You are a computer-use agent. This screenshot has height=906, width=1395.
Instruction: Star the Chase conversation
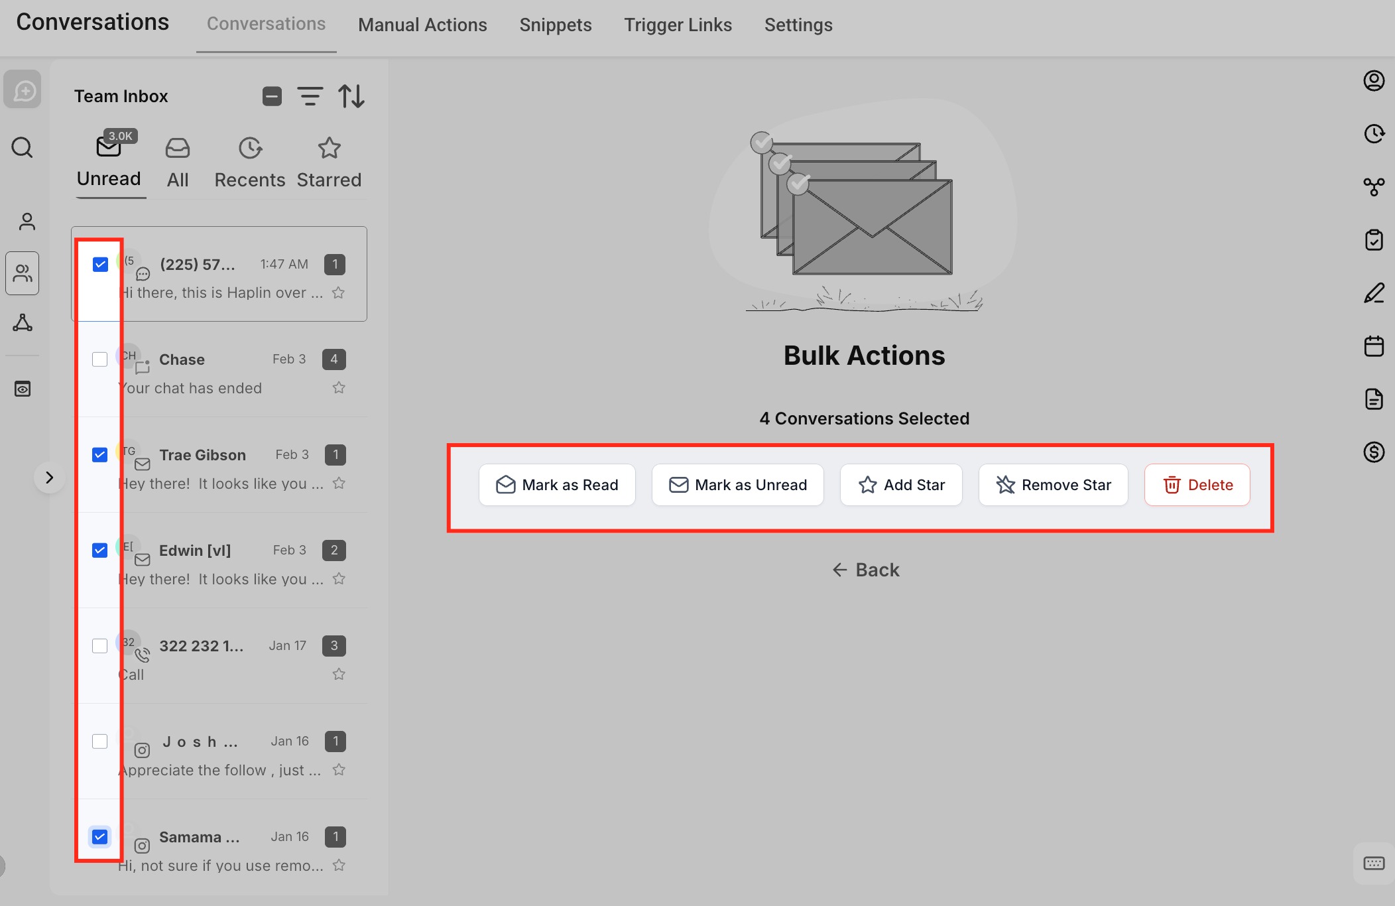pos(339,388)
